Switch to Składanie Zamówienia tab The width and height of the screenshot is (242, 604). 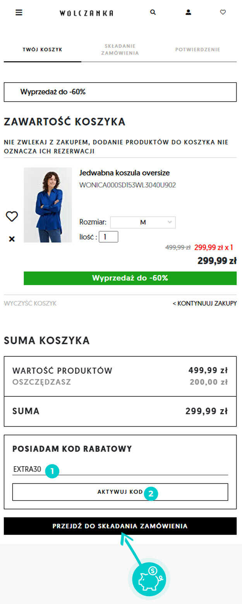tap(120, 50)
